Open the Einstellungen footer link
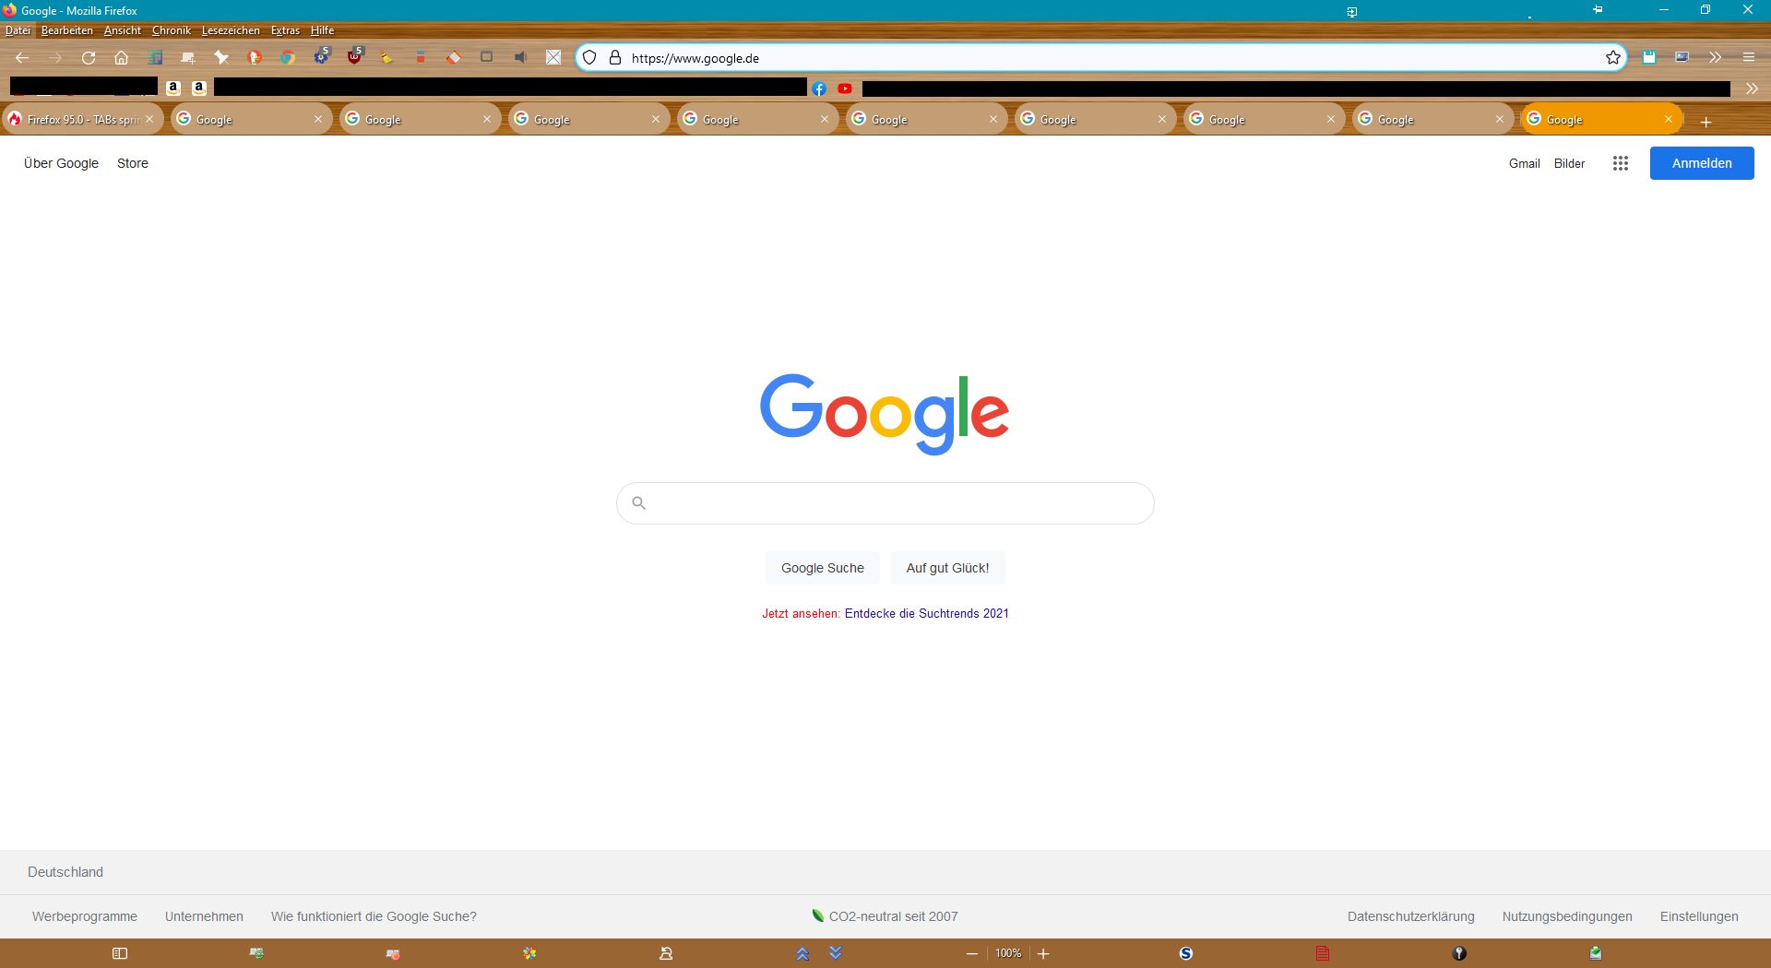 click(x=1699, y=916)
